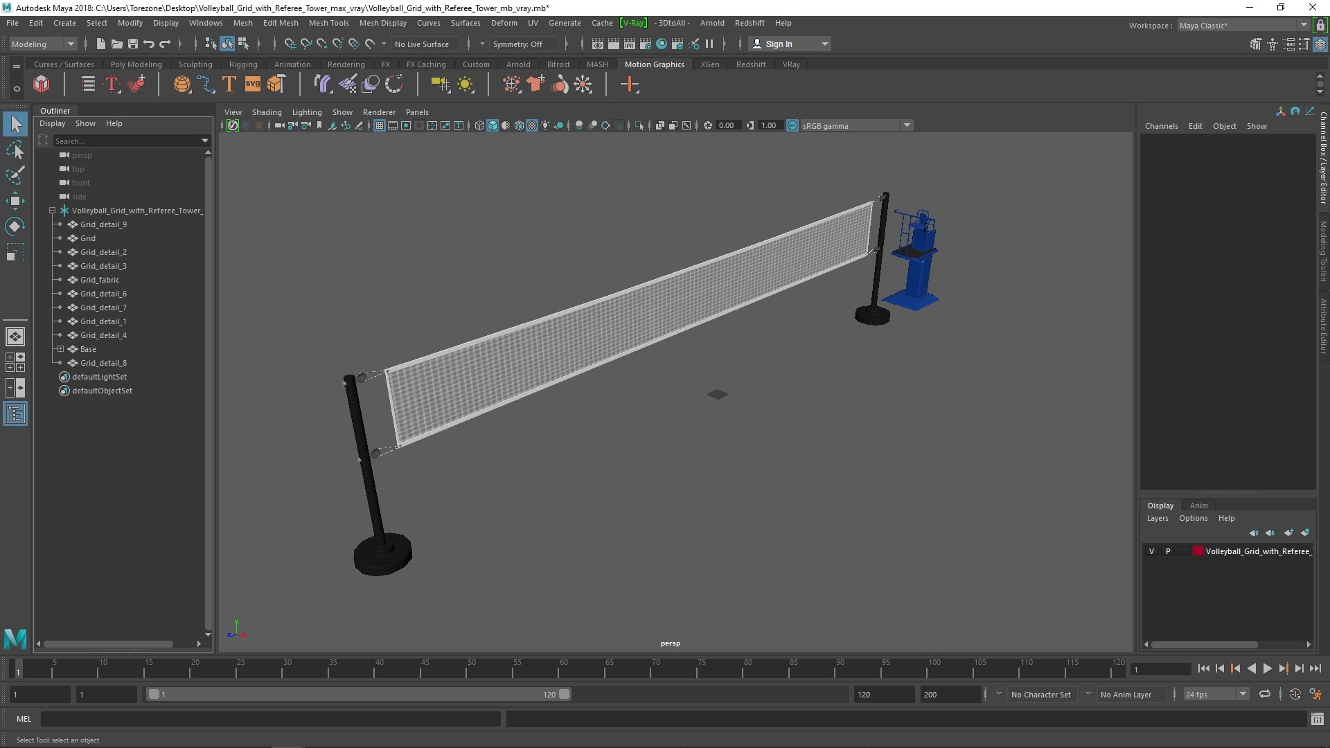Viewport: 1330px width, 748px height.
Task: Open the Sign In dropdown
Action: pyautogui.click(x=790, y=44)
